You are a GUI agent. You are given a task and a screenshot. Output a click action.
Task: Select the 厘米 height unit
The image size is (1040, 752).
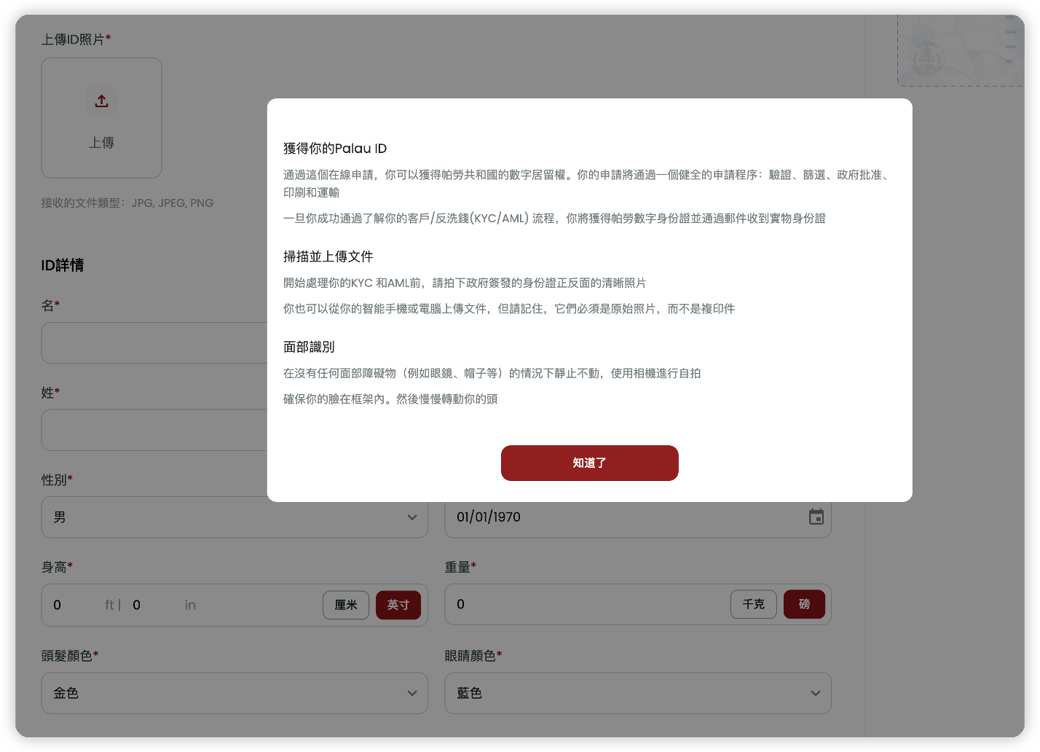point(346,605)
